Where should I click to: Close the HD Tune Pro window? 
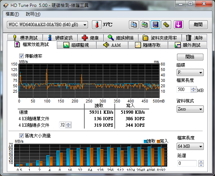click(204, 4)
